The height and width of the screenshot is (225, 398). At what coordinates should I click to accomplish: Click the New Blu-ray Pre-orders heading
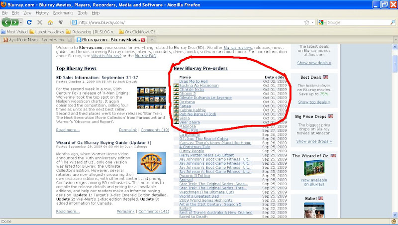(200, 68)
